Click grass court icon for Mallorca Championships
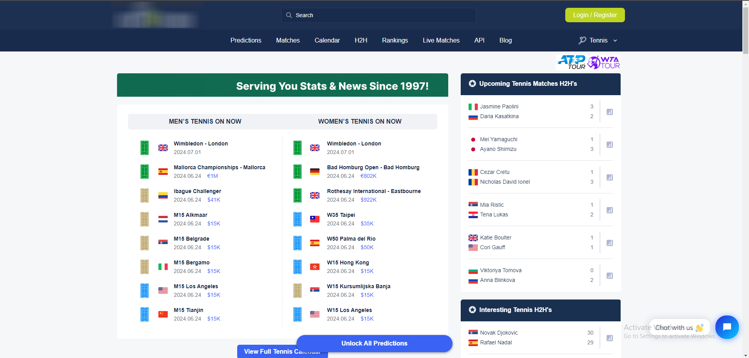The width and height of the screenshot is (749, 358). tap(145, 172)
